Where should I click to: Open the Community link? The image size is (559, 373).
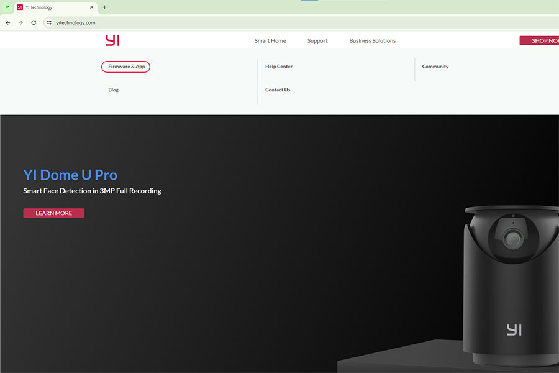[x=435, y=67]
